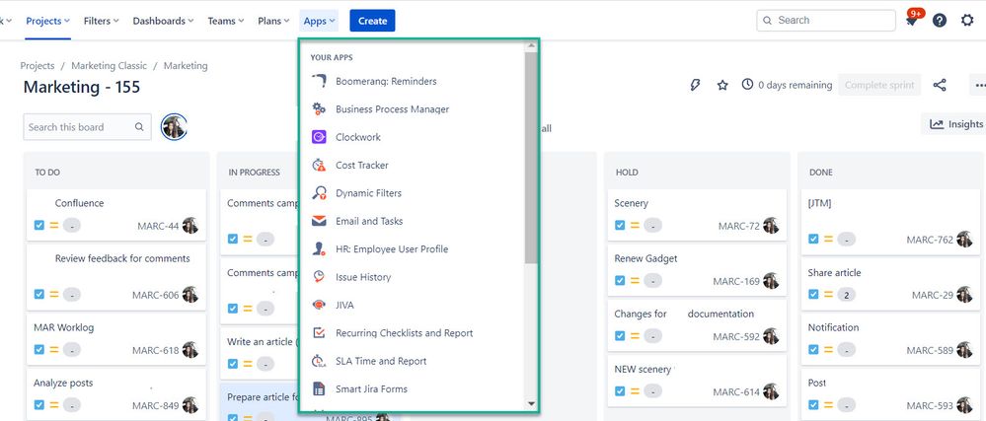Screen dimensions: 986x421
Task: Click the share icon beside Complete sprint
Action: tap(940, 85)
